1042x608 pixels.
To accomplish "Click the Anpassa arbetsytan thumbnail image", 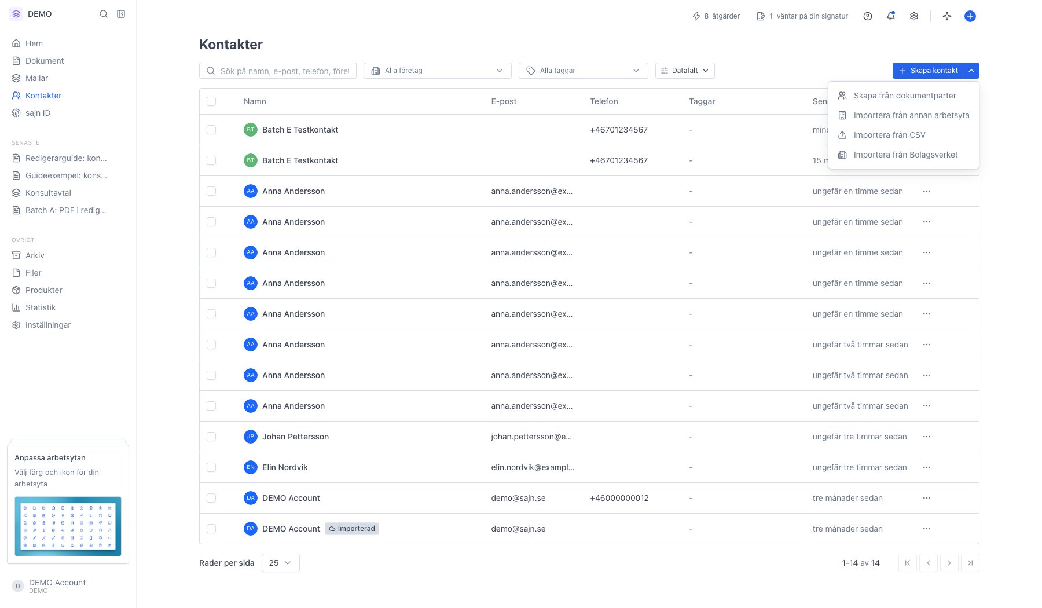I will [x=68, y=526].
